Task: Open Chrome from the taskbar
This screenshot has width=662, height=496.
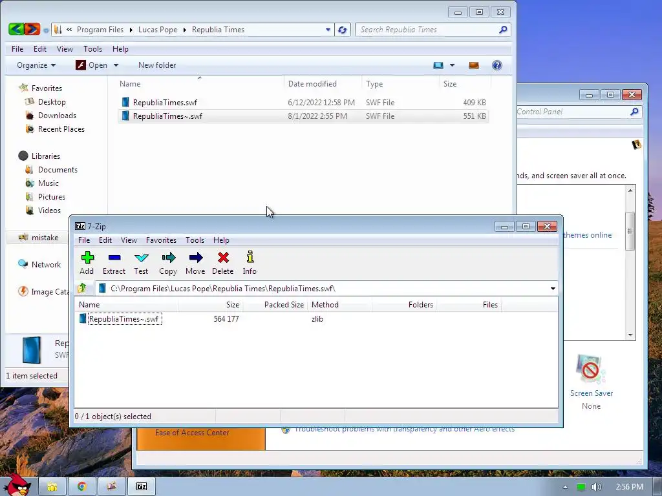Action: point(82,487)
